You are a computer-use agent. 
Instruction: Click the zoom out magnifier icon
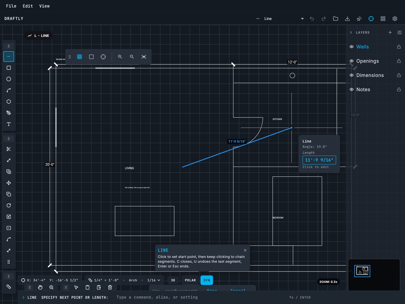132,57
